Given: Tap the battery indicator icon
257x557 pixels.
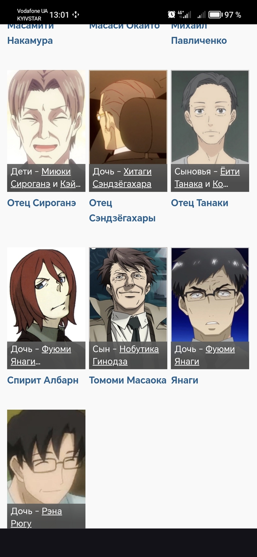Looking at the screenshot, I should pyautogui.click(x=216, y=15).
